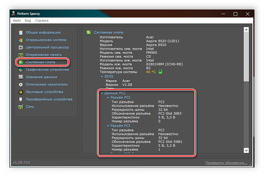Click the green motherboard icon in panel header
Screen dimensions: 264x177
click(89, 32)
